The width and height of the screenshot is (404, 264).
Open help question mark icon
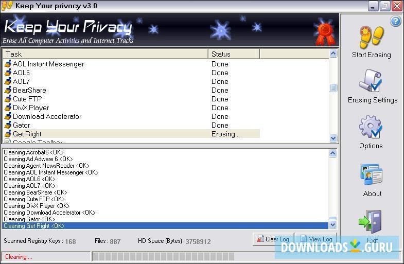tap(395, 21)
